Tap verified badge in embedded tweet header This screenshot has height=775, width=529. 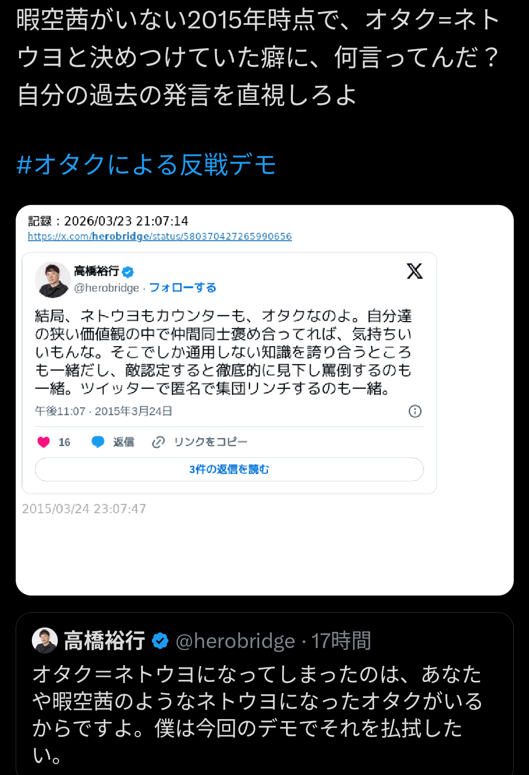(x=128, y=272)
